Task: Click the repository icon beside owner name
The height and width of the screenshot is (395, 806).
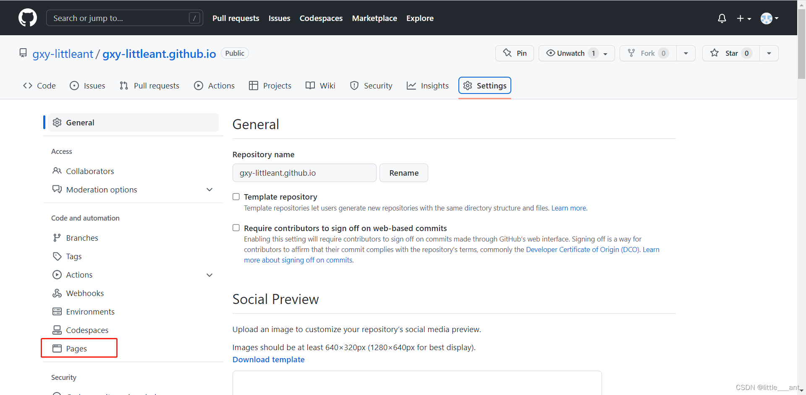Action: tap(23, 53)
